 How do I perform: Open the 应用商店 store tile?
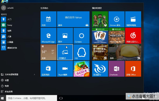[48, 69]
